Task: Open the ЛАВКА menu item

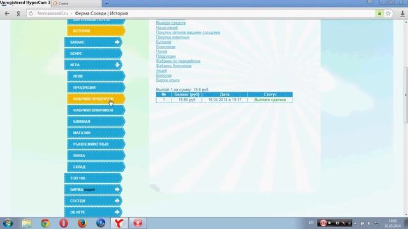Action: (96, 155)
